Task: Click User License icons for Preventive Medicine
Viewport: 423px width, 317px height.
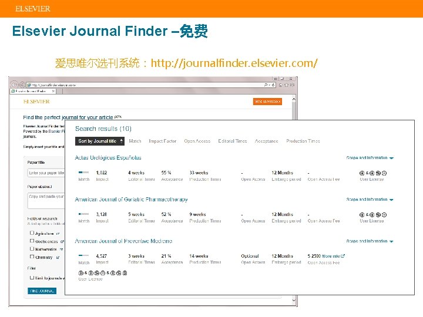Action: (x=102, y=273)
